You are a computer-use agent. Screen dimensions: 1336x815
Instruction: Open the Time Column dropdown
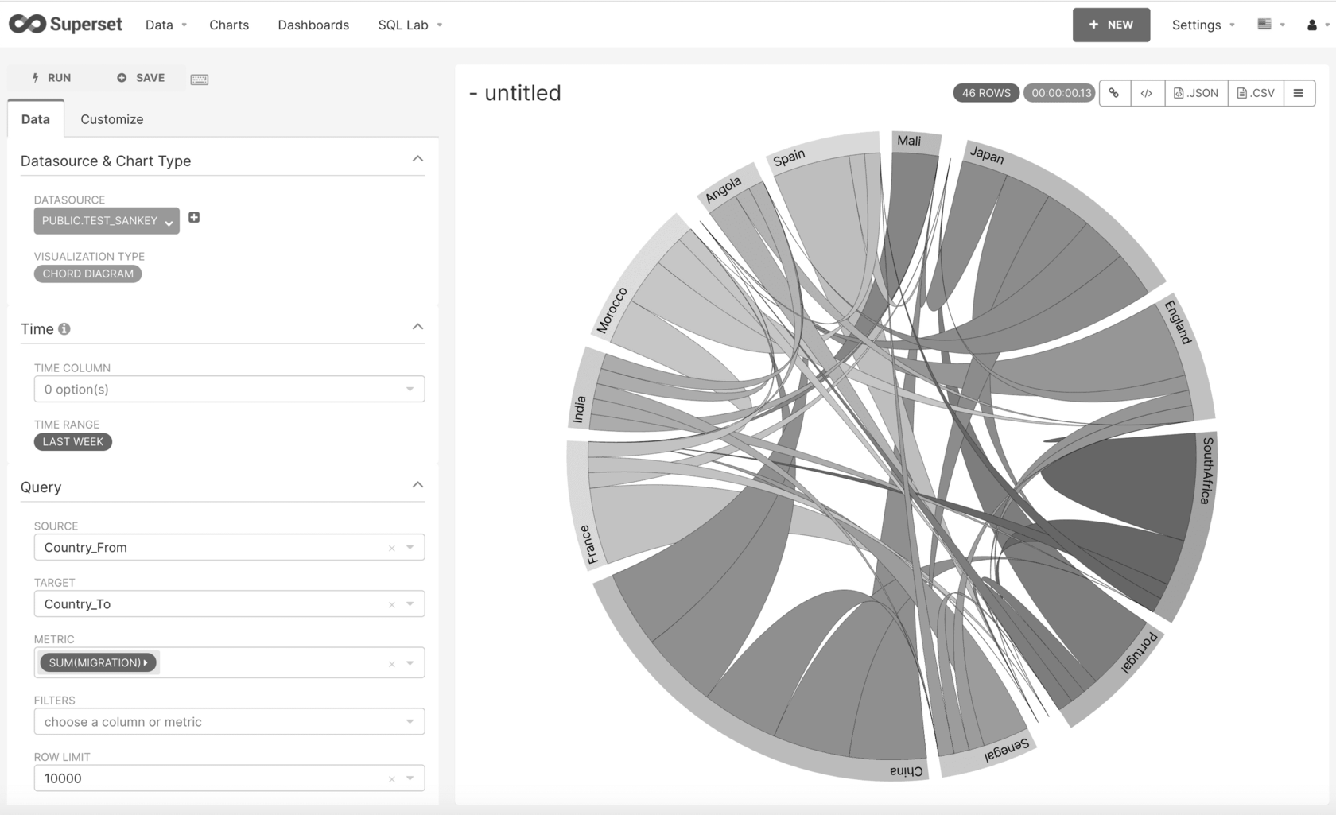coord(229,389)
